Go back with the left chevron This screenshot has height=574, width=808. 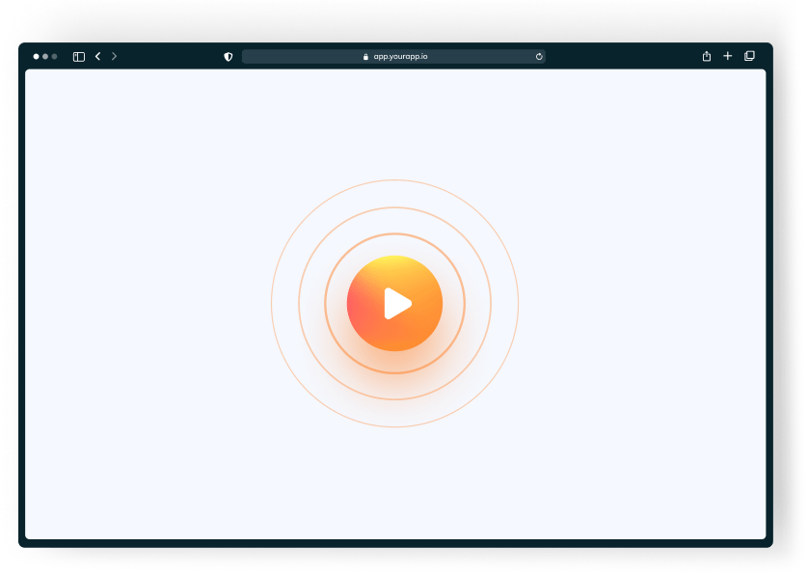98,56
